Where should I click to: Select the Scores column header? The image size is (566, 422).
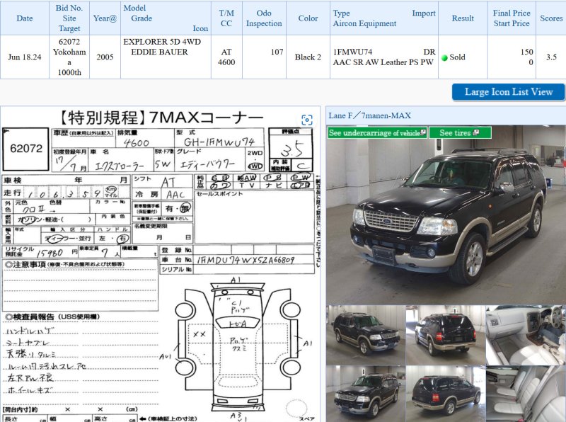pos(551,18)
